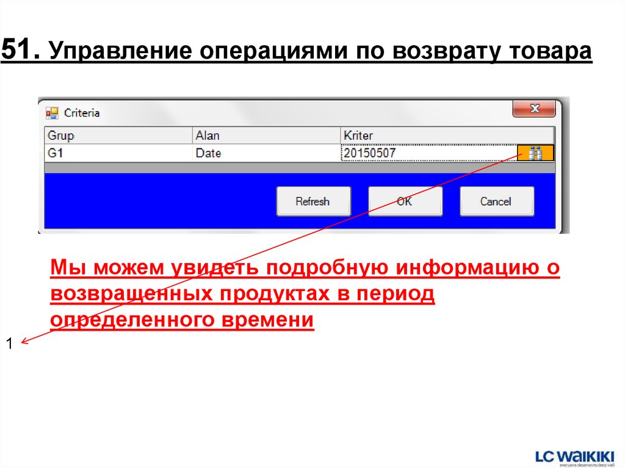Image resolution: width=625 pixels, height=468 pixels.
Task: Close the Criteria dialog window
Action: click(534, 109)
